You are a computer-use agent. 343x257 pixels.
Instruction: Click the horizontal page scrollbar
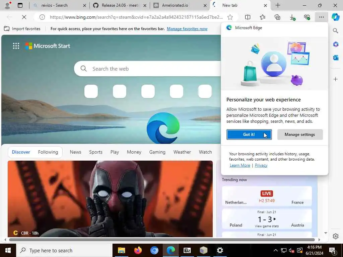coord(162,240)
